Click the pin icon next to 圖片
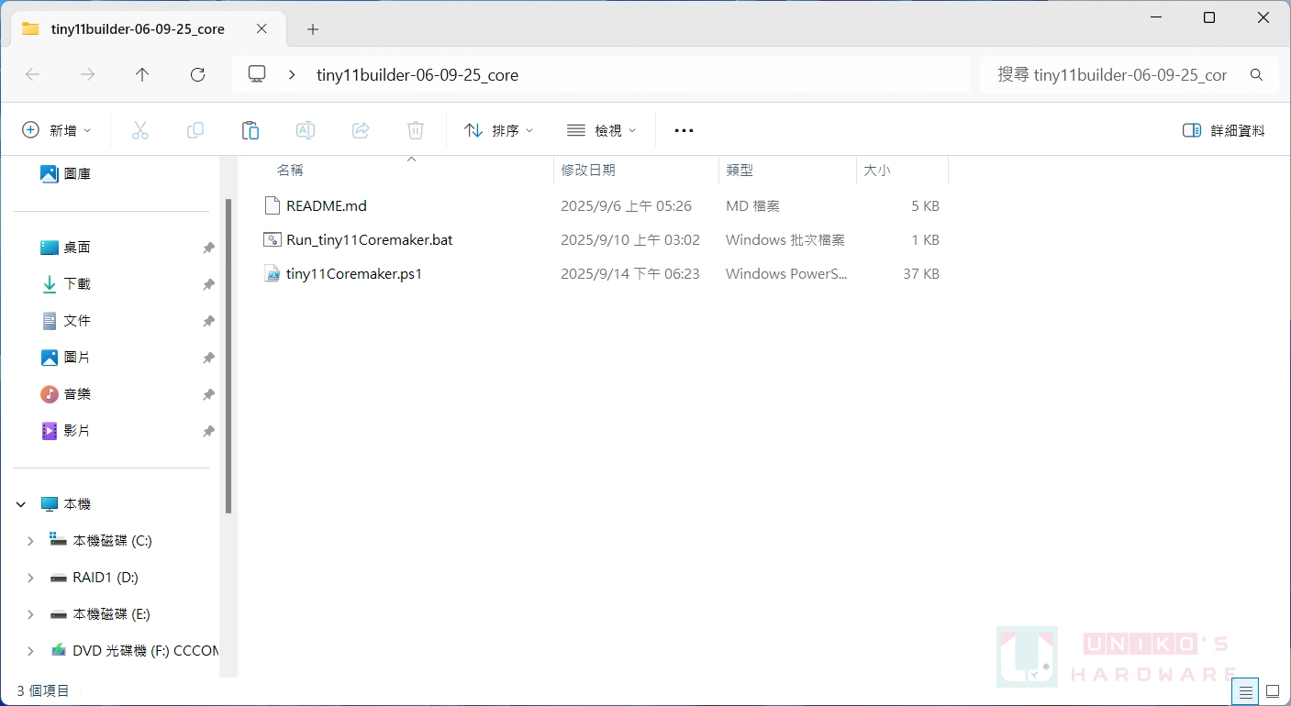Screen dimensions: 1291x706 click(x=208, y=359)
